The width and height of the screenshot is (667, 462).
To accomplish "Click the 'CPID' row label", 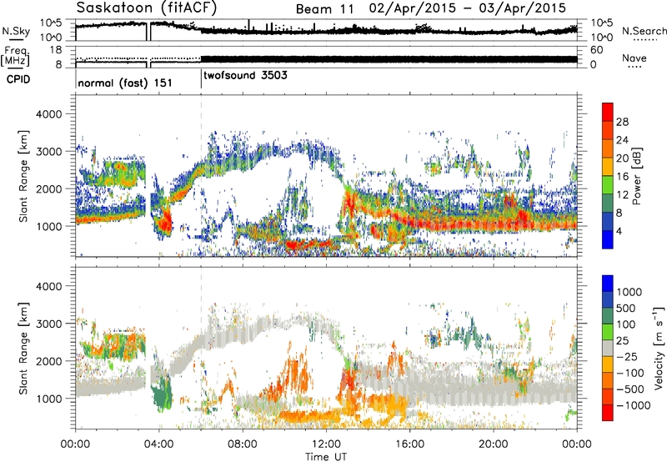I will (18, 79).
